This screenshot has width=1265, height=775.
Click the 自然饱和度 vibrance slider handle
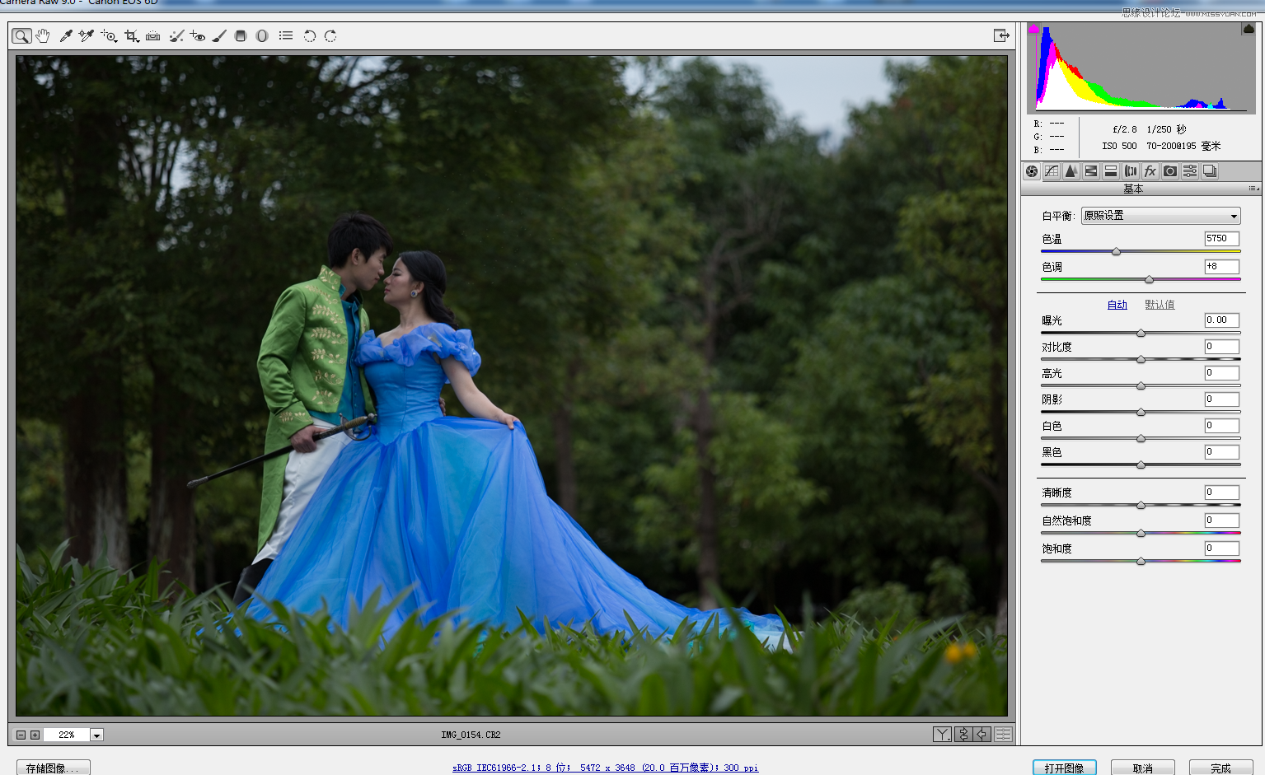tap(1141, 533)
